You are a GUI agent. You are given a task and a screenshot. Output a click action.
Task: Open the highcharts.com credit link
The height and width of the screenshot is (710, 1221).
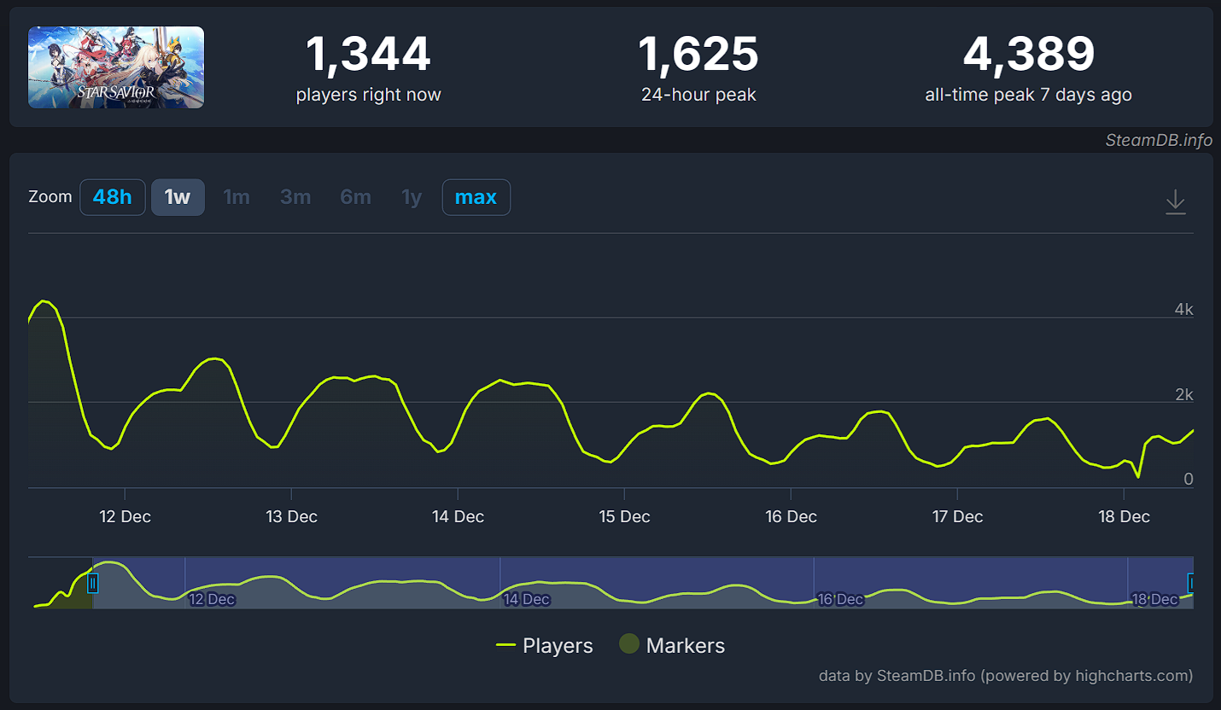(1005, 676)
